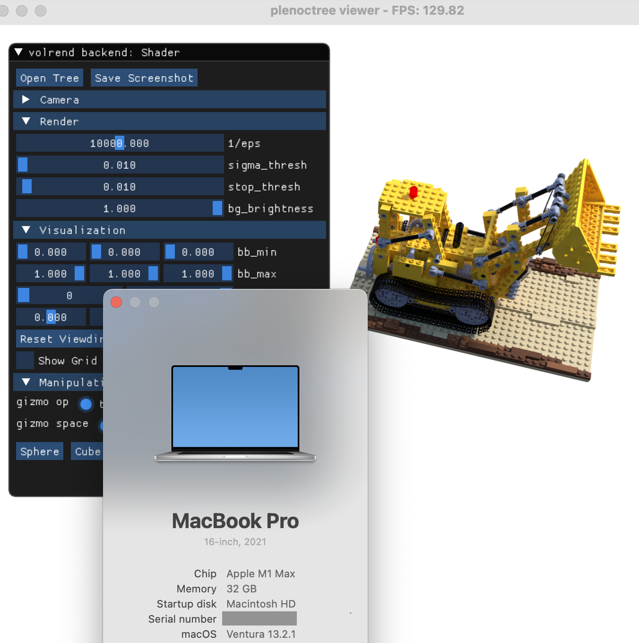Click the Macintosh HD startup disk text
Image resolution: width=639 pixels, height=643 pixels.
(x=261, y=604)
